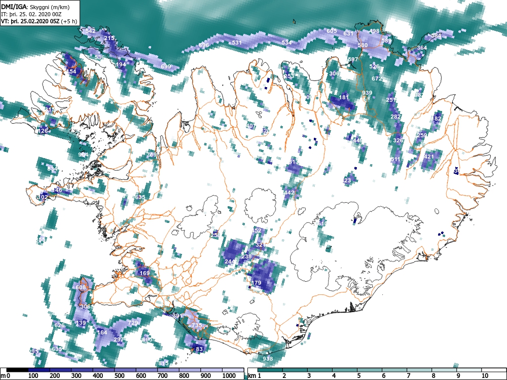Click the map value '452'
The height and width of the screenshot is (380, 507).
point(256,231)
